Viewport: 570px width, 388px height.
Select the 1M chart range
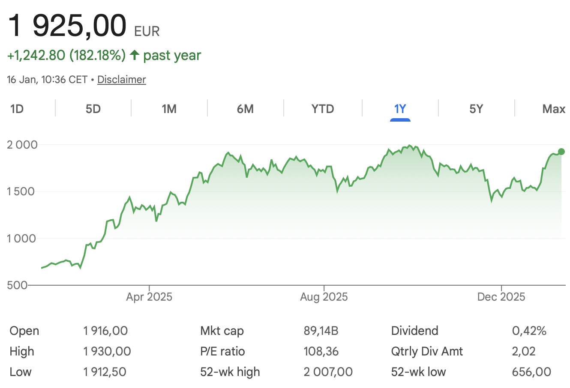[x=169, y=109]
